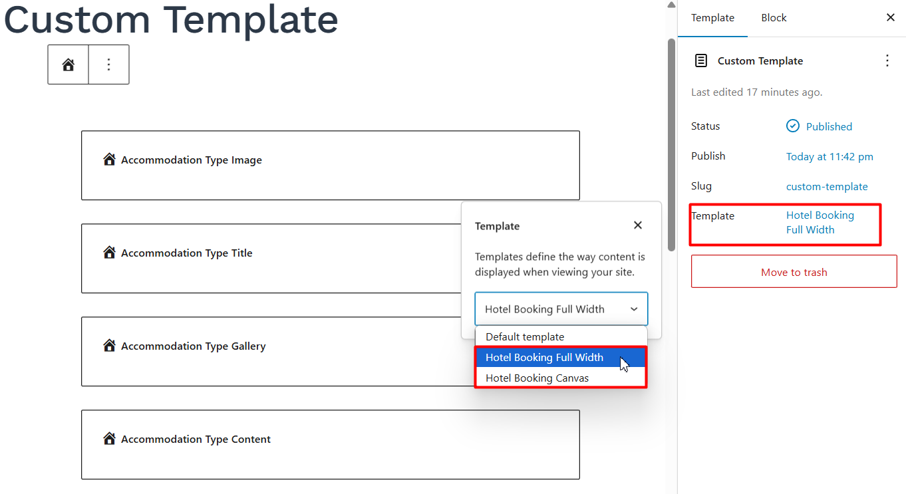
Task: Open the Custom Template actions menu
Action: (887, 61)
